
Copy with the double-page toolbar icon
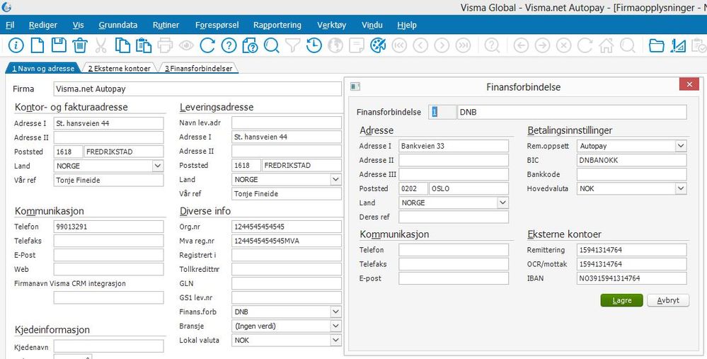[122, 45]
